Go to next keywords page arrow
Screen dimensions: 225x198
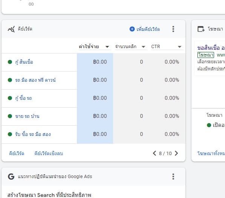click(x=176, y=153)
